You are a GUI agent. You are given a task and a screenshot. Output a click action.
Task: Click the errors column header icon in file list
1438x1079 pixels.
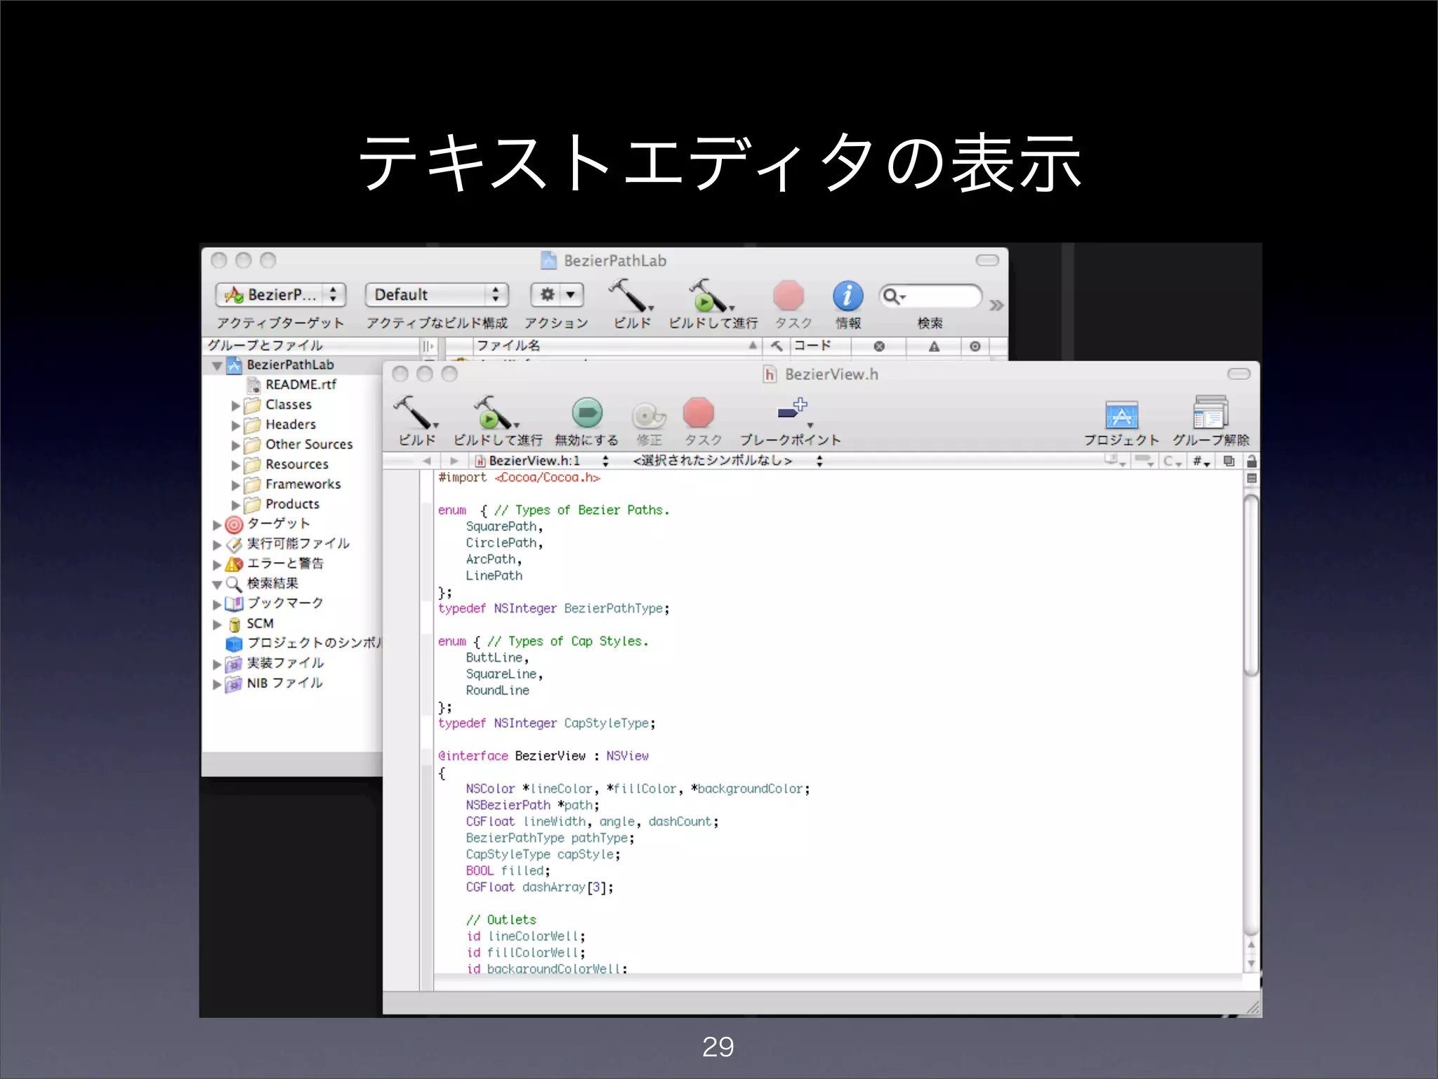coord(878,346)
